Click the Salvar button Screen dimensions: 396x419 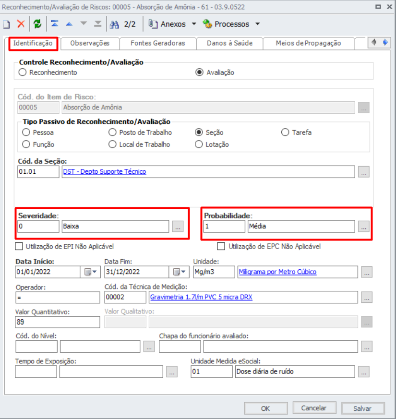tap(362, 408)
